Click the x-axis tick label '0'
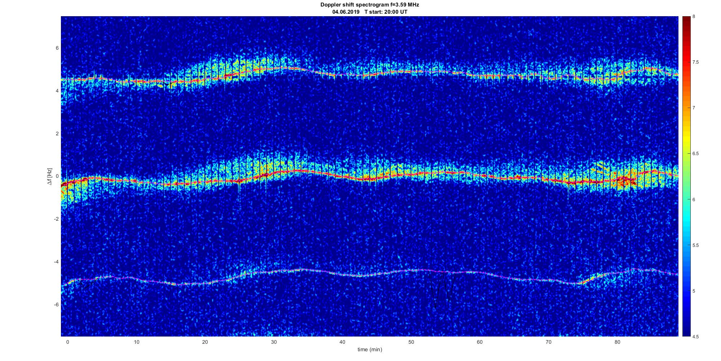This screenshot has height=361, width=721. click(67, 342)
